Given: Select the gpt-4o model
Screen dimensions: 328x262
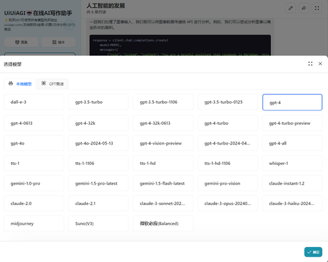Looking at the screenshot, I should [x=34, y=143].
